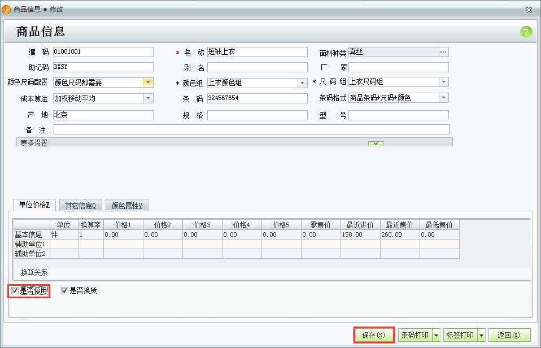Open the 面料种类 browse ellipsis button
541x348 pixels.
point(444,51)
